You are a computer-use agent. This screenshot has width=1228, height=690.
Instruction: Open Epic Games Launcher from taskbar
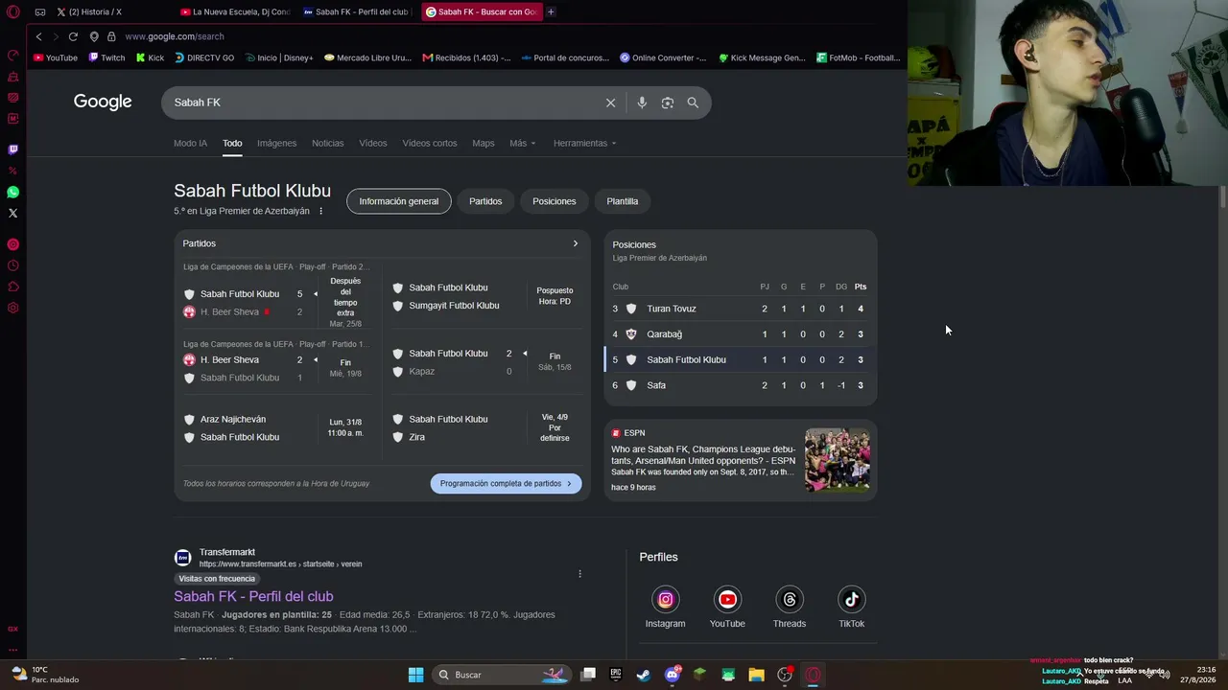(x=615, y=675)
